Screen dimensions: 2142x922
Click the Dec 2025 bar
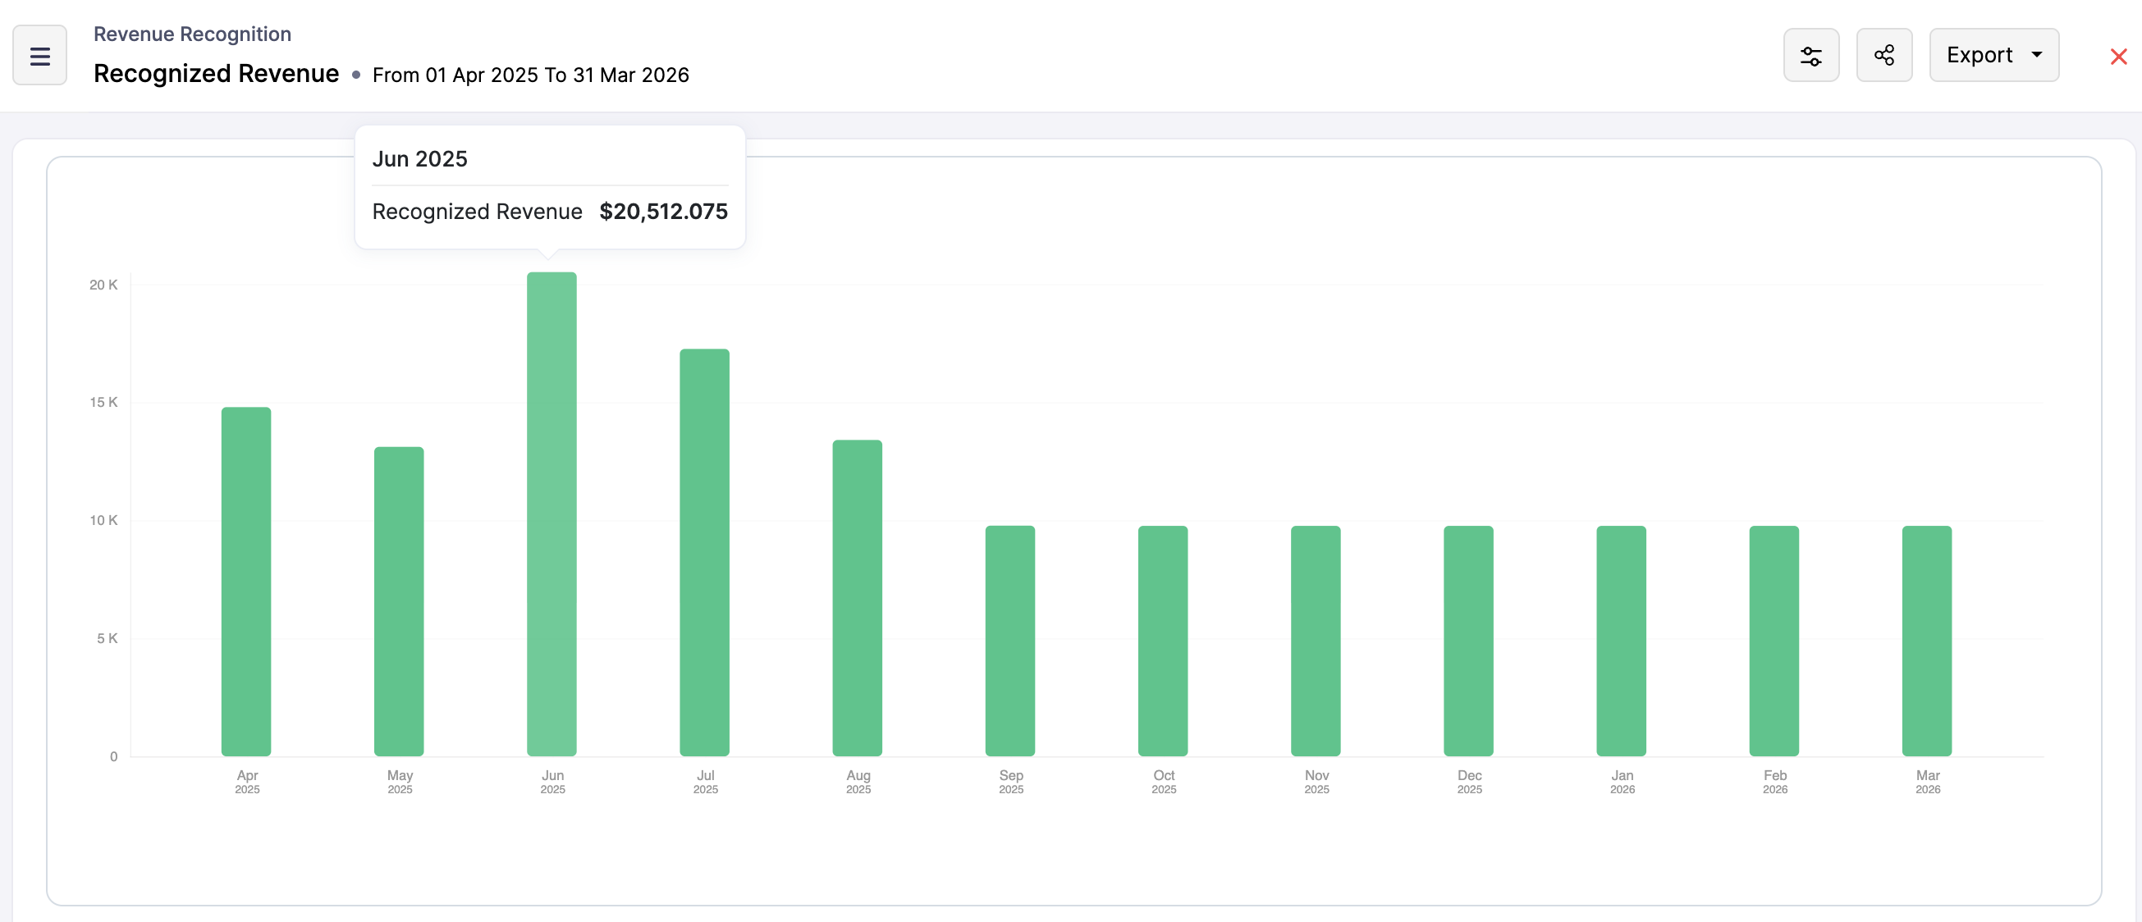pyautogui.click(x=1468, y=641)
